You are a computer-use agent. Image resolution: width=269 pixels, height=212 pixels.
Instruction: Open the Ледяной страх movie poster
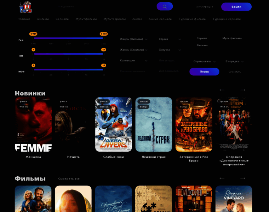coord(154,124)
